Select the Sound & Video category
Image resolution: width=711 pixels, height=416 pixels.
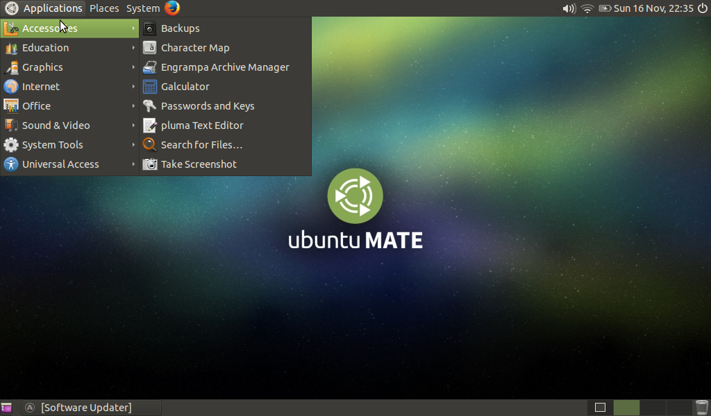70,125
